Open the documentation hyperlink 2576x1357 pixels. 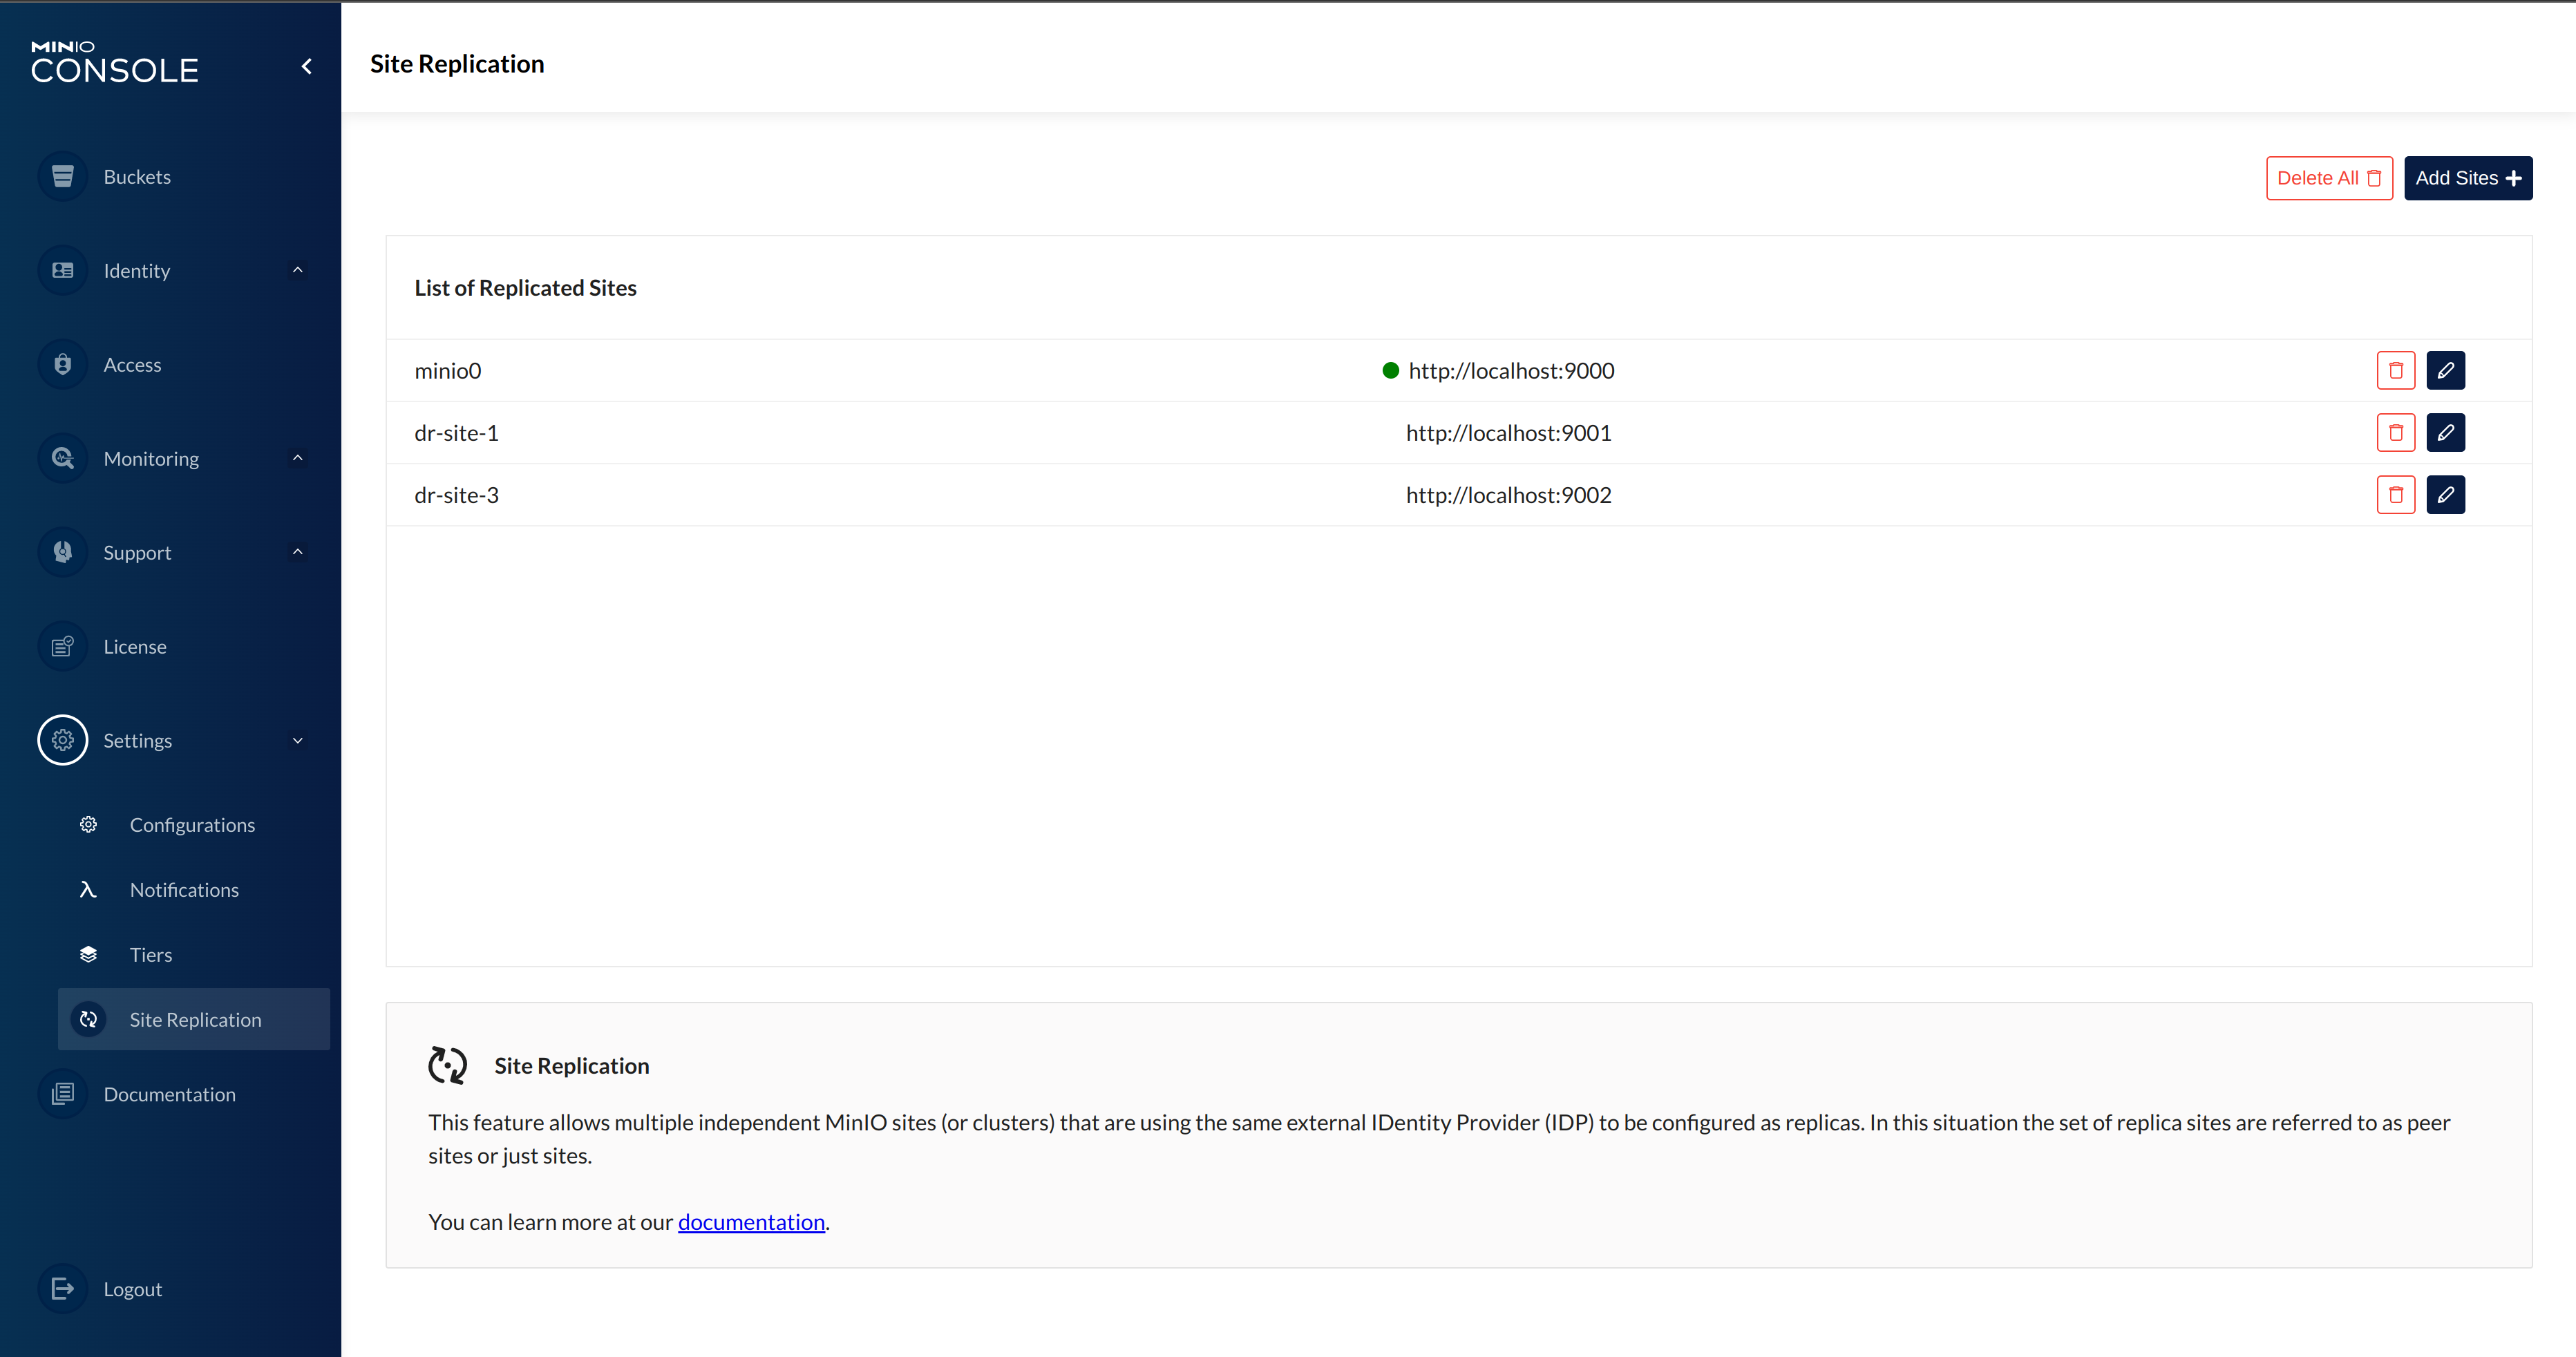pos(751,1222)
